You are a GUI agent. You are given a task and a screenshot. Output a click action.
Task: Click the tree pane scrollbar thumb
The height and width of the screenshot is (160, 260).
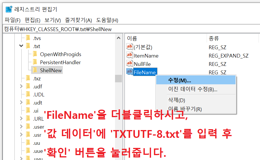click(x=118, y=79)
